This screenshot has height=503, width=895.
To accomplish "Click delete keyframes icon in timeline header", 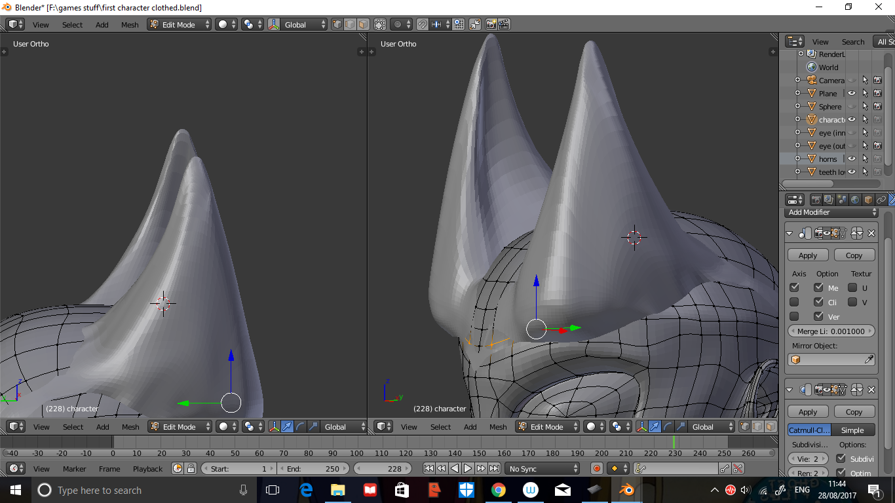I will [738, 468].
